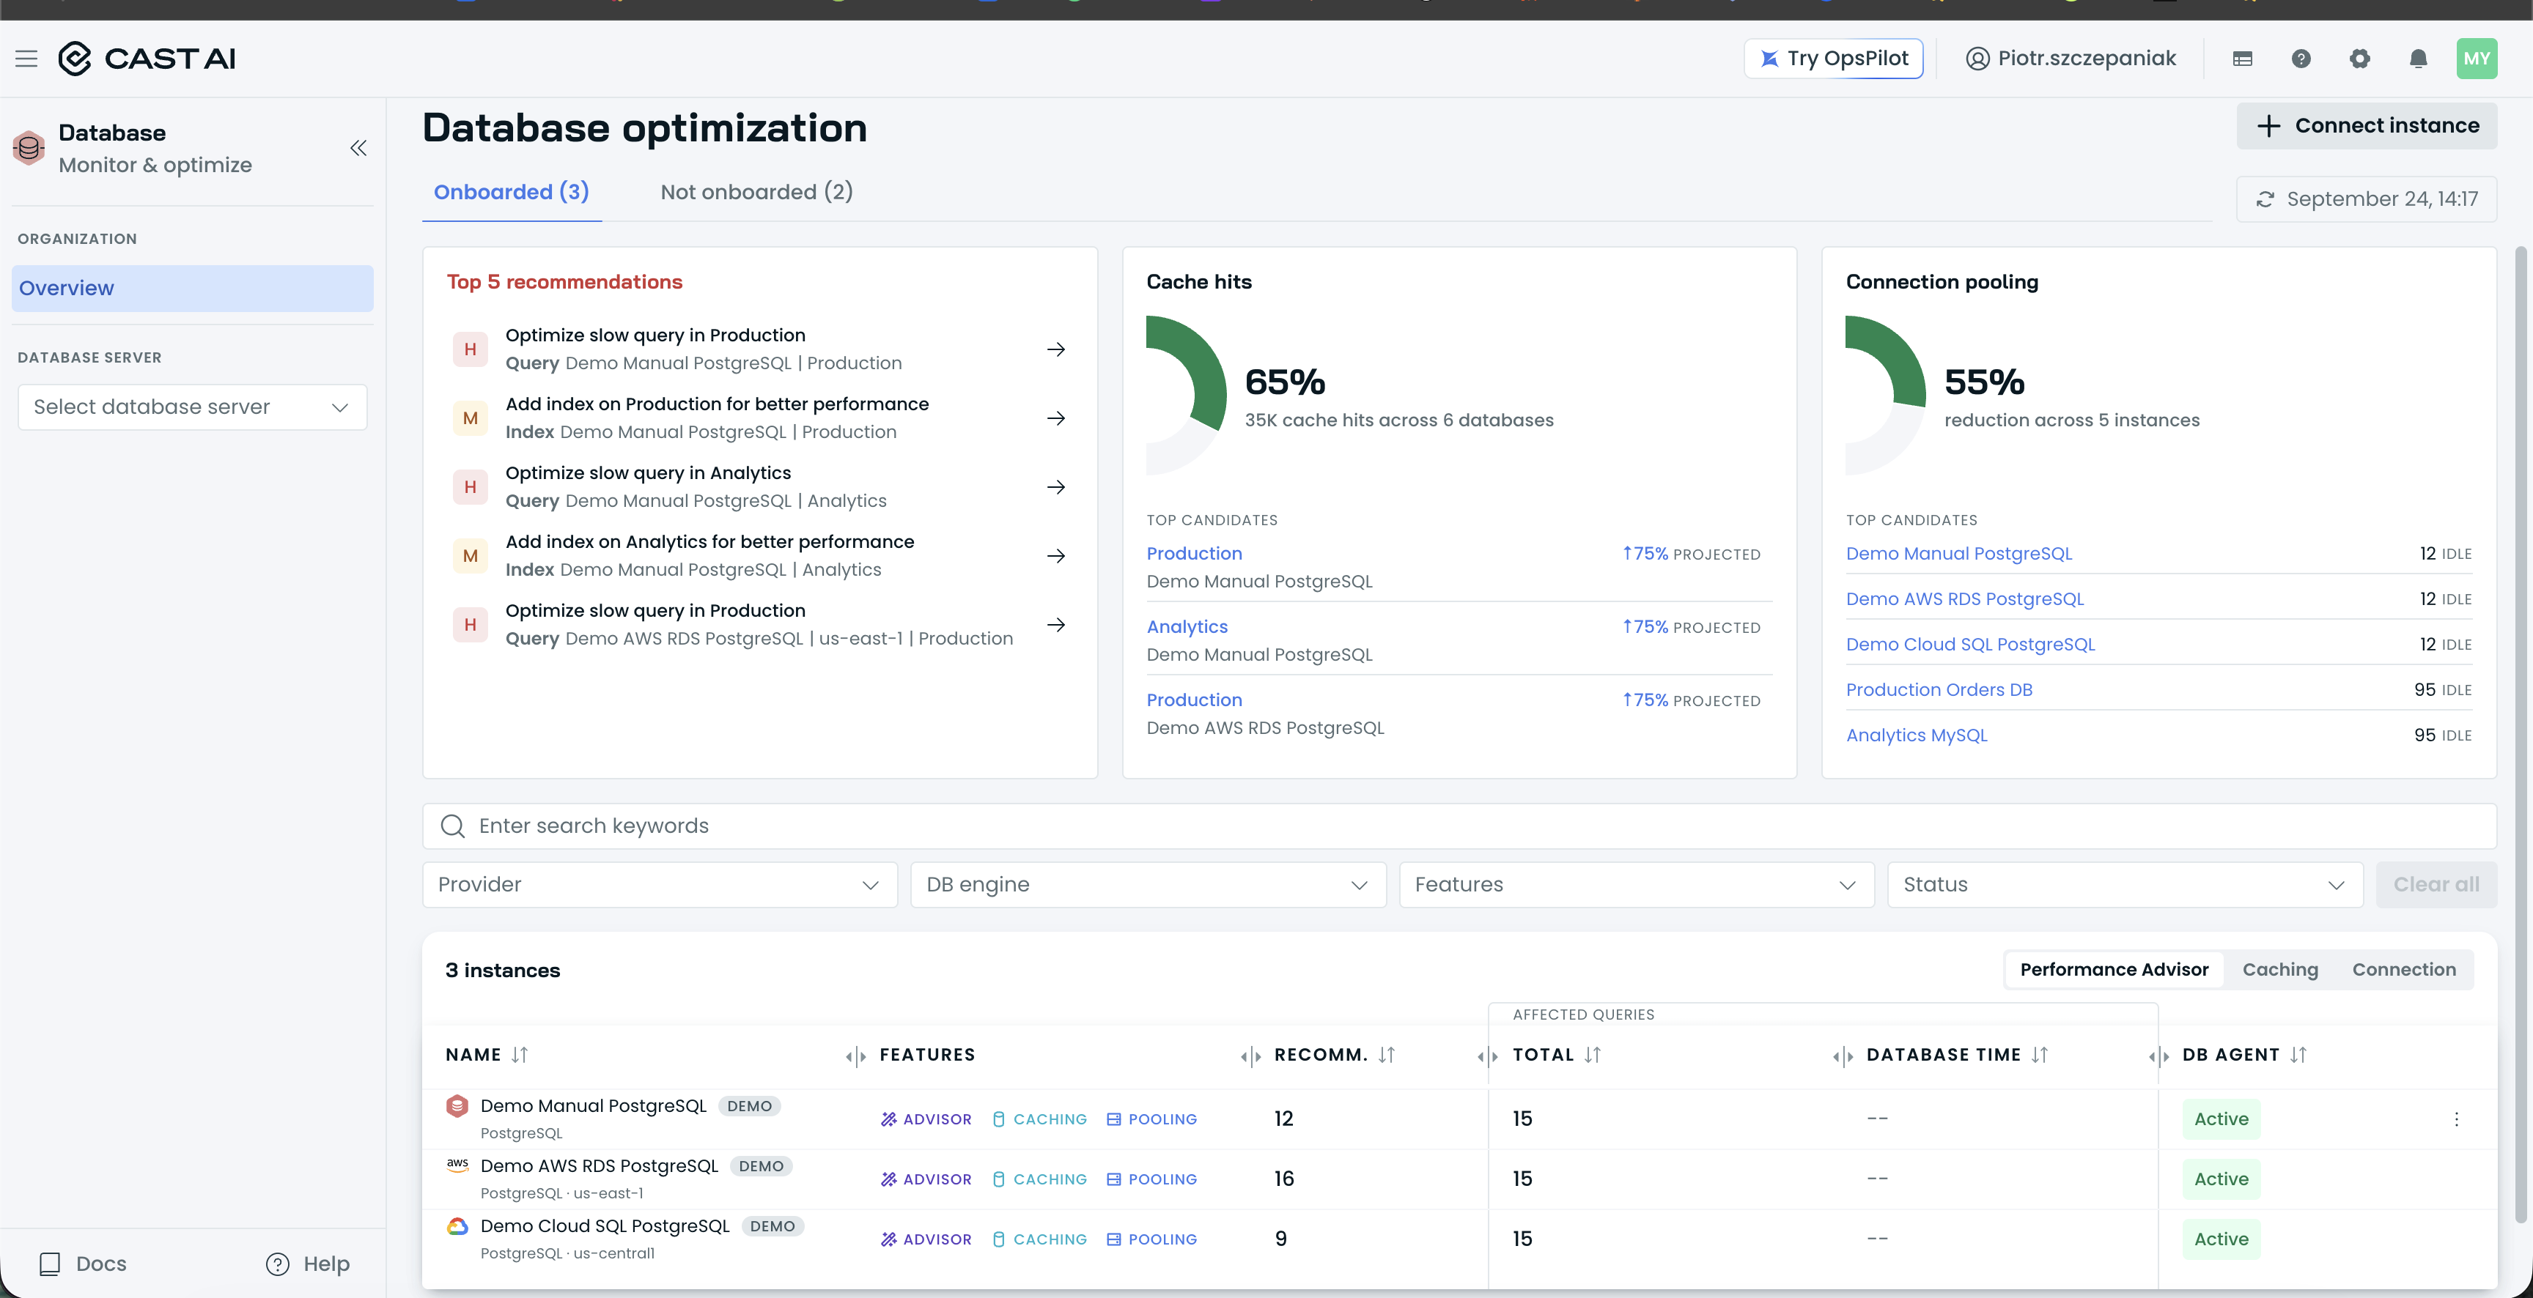Select the Caching view tab
Screen dimensions: 2533x1298
pos(2280,970)
